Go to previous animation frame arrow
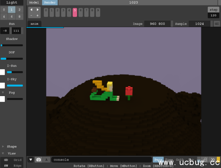The image size is (221, 168). pos(31,10)
